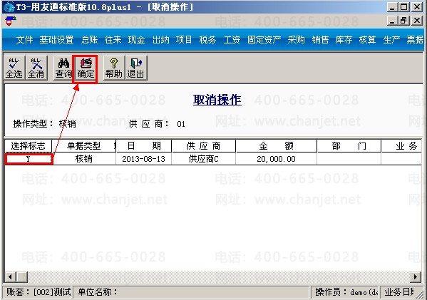Image resolution: width=427 pixels, height=300 pixels.
Task: Click the 供应商 column header
Action: 203,146
